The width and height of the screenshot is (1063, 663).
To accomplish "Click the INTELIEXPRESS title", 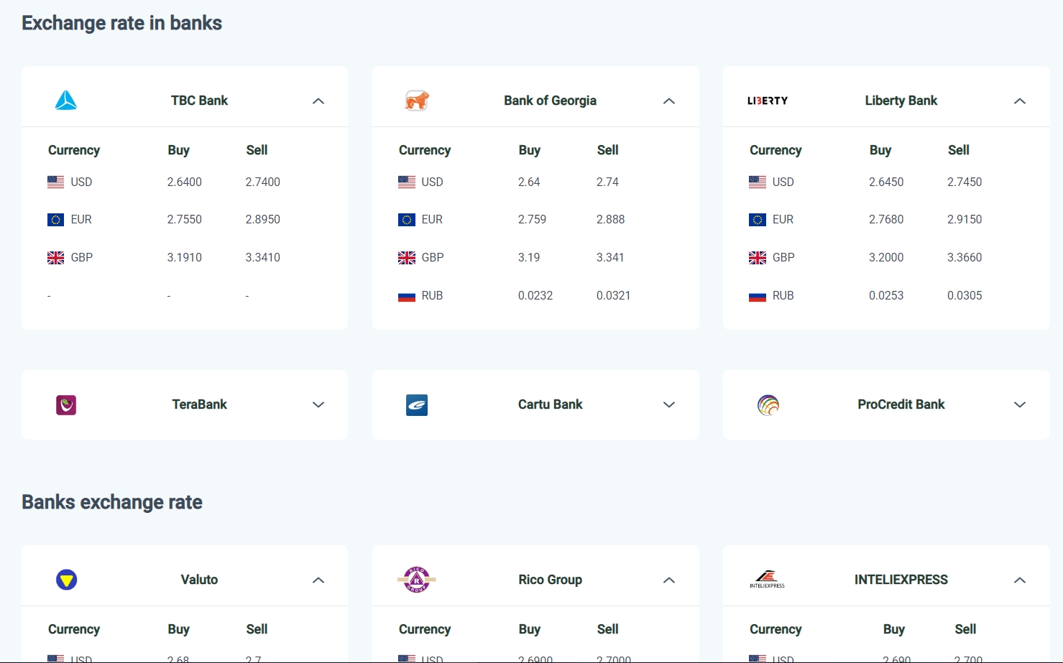I will coord(901,580).
